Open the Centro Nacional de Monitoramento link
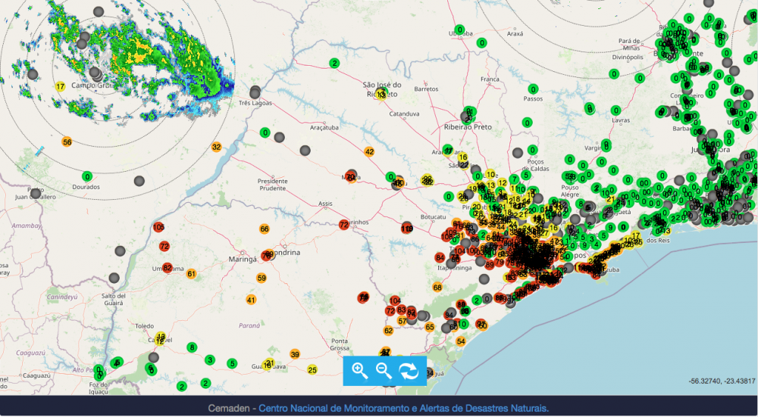This screenshot has width=758, height=417. click(403, 409)
